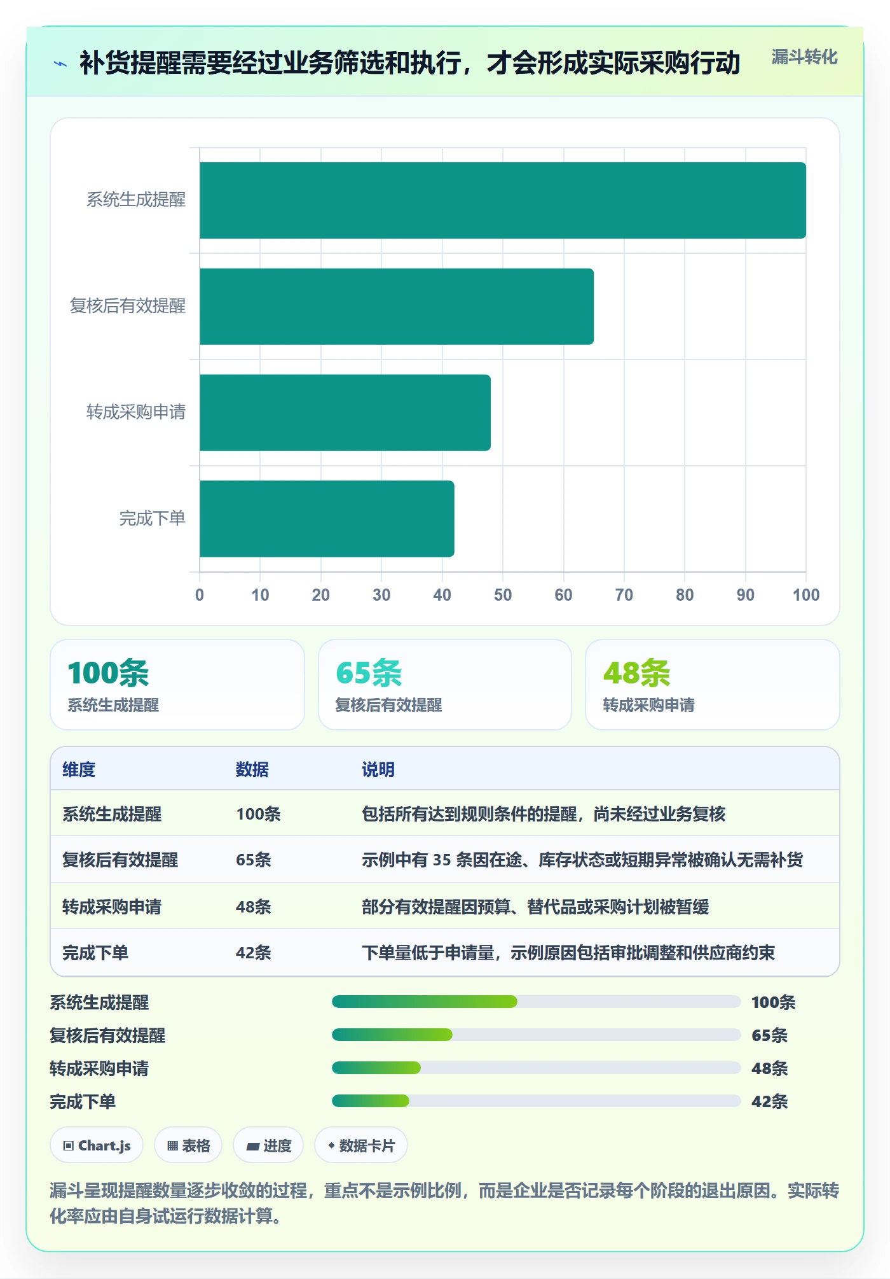Viewport: 890px width, 1279px height.
Task: Click the 复核后有效提醒 row label in the table
Action: 120,860
